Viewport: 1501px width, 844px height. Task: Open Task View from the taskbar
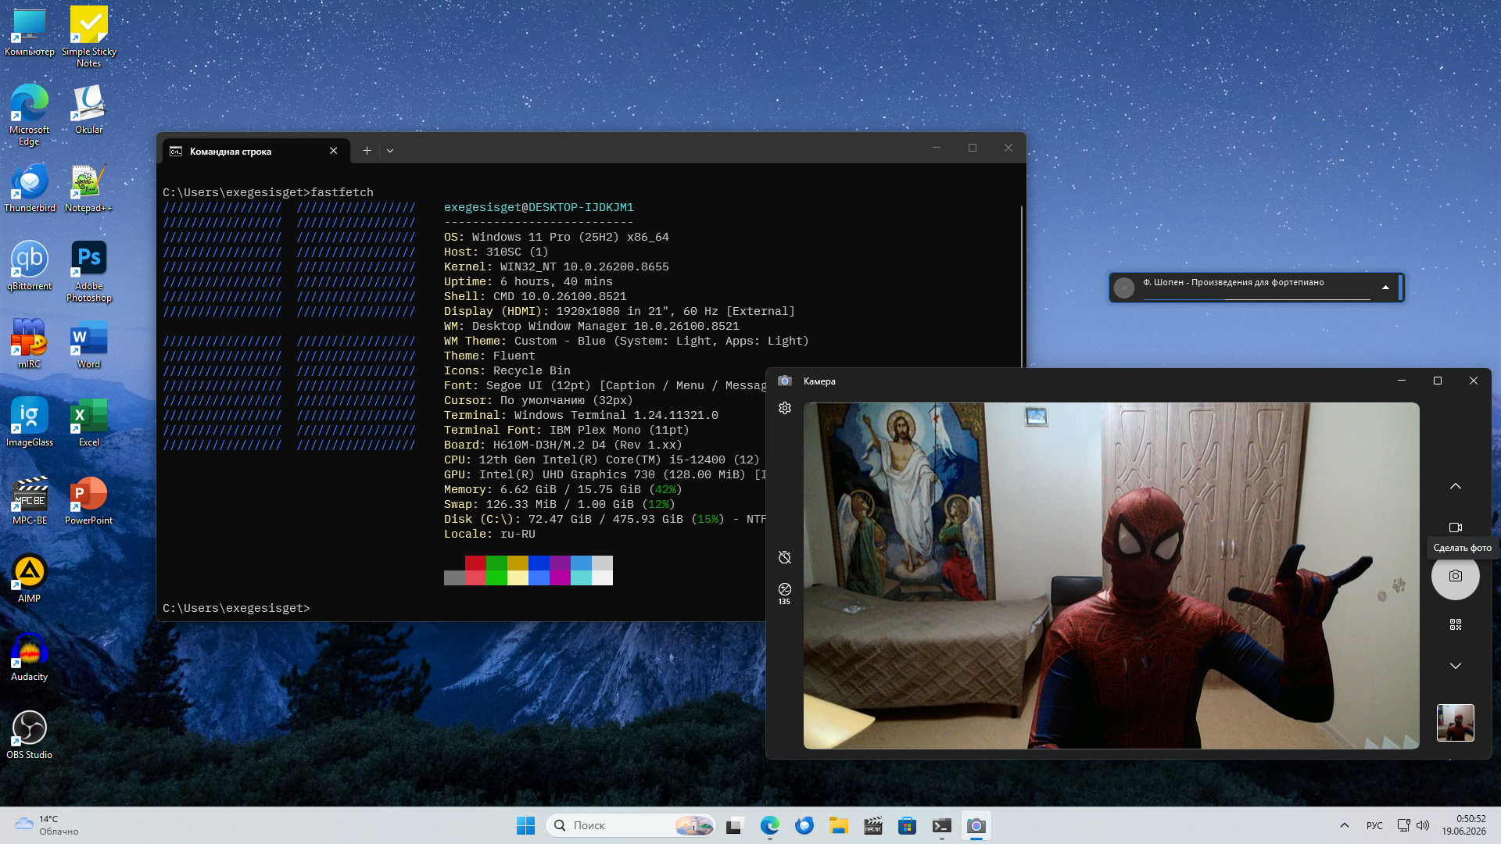(x=734, y=825)
